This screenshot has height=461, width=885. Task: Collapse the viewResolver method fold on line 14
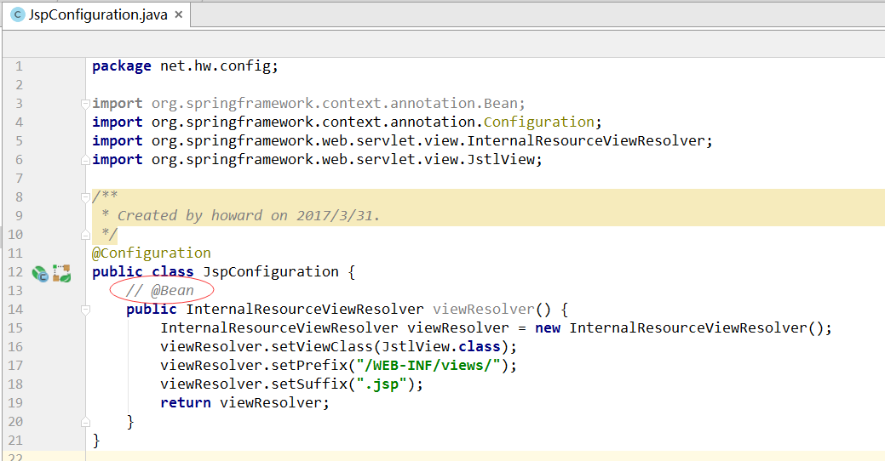85,310
